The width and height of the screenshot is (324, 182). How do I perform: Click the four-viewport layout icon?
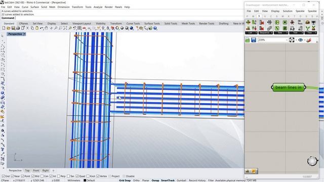[79, 28]
